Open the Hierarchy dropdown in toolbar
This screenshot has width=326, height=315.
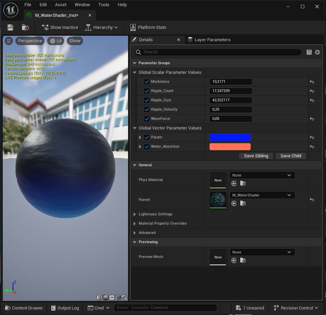click(x=101, y=27)
